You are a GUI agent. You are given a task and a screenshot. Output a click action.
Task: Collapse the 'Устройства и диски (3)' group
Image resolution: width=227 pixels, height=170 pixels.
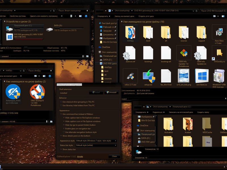[5, 22]
